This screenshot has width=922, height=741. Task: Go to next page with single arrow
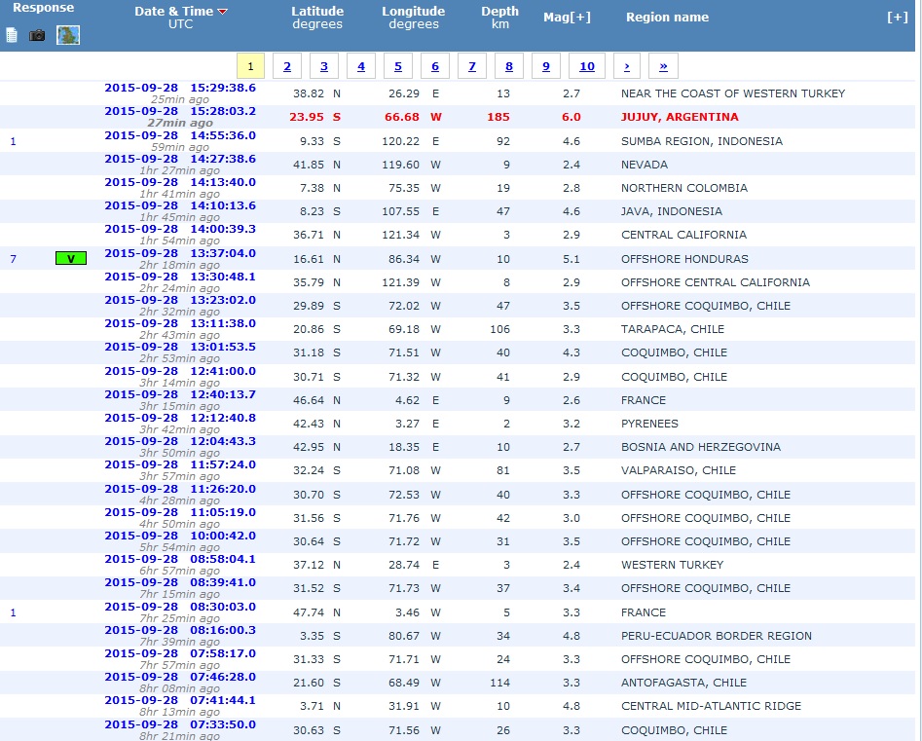627,66
